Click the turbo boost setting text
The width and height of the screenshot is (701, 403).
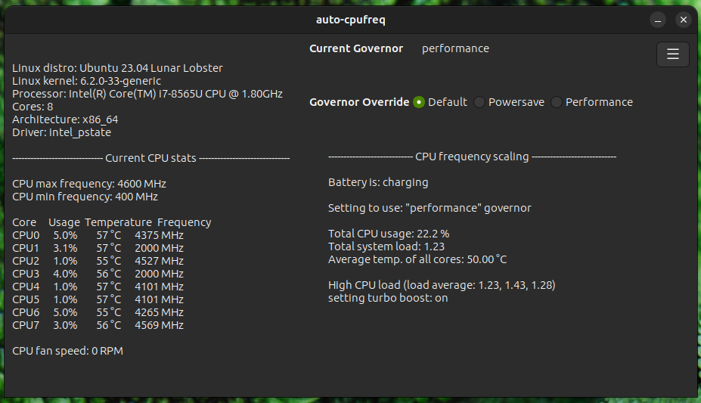[388, 298]
